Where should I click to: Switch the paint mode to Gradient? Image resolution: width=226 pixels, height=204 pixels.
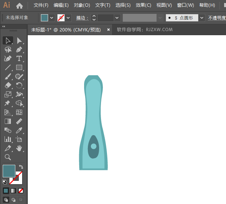[x=14, y=191]
